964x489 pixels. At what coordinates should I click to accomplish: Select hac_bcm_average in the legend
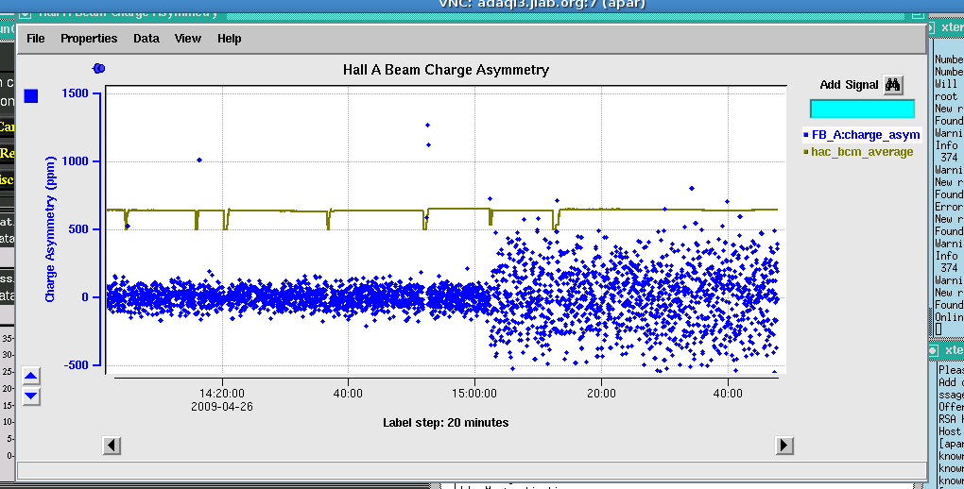pyautogui.click(x=858, y=152)
